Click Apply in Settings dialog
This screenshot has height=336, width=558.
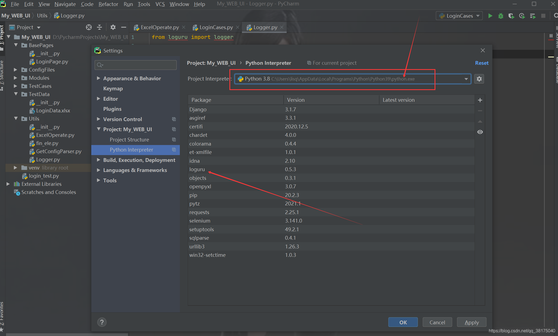[472, 322]
